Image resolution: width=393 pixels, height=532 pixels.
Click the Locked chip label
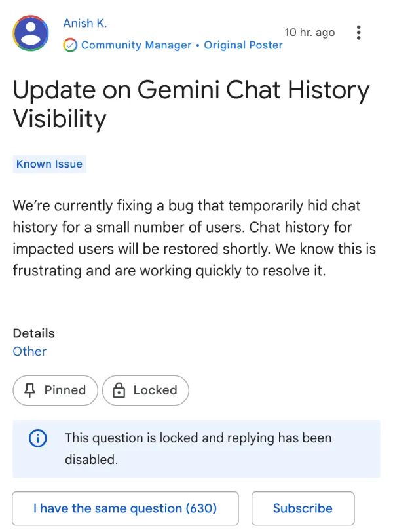pos(155,390)
